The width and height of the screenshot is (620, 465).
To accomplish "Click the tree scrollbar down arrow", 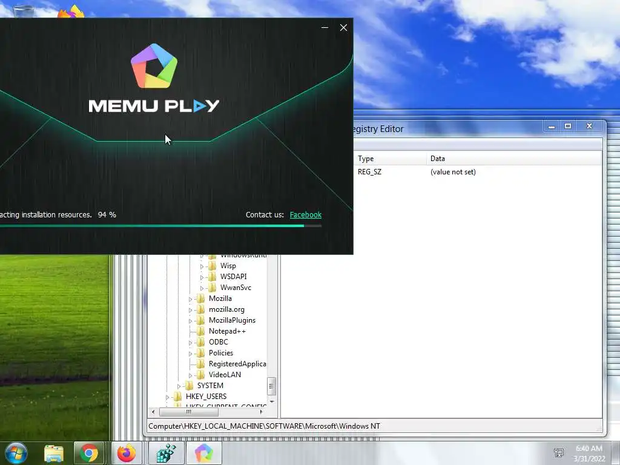I will [x=271, y=402].
